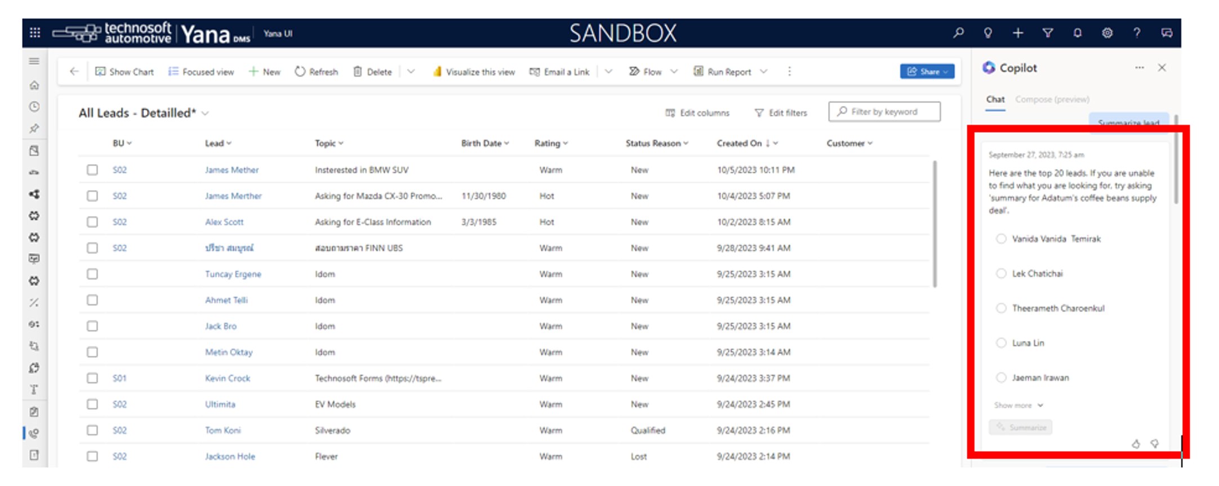Open the Customer column header menu

coord(849,143)
